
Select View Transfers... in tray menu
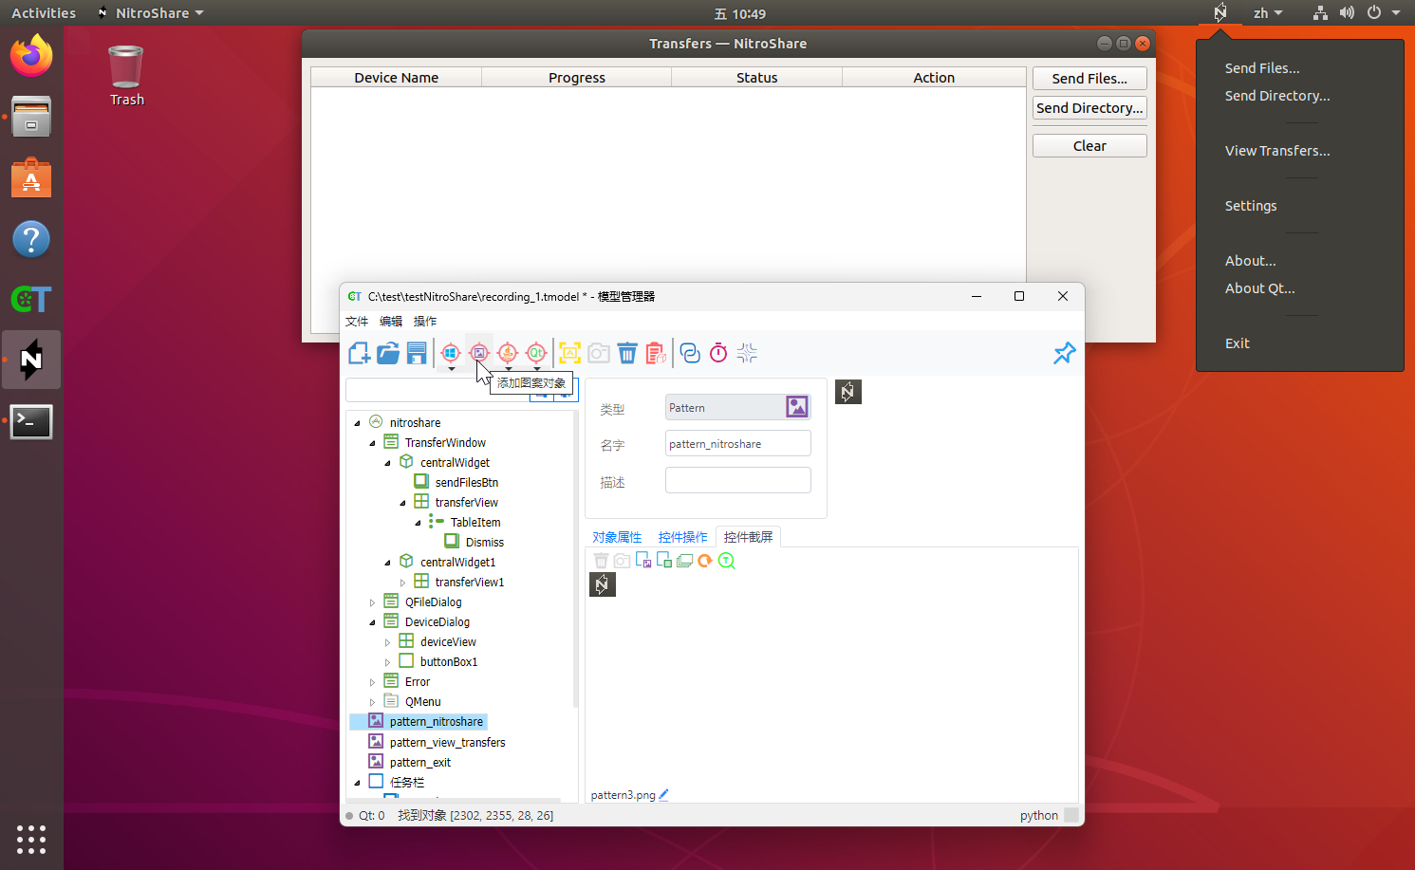1276,151
